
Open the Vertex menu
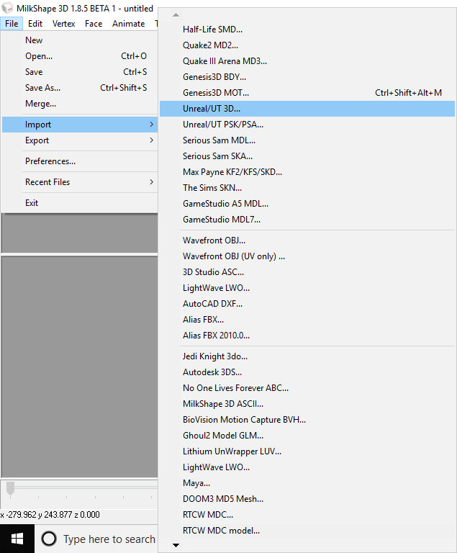pos(64,24)
